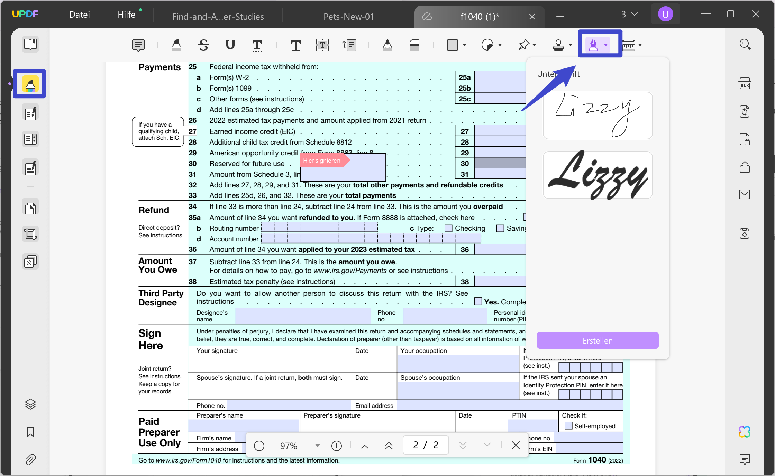The height and width of the screenshot is (476, 775).
Task: Open the Datei menu
Action: tap(79, 15)
